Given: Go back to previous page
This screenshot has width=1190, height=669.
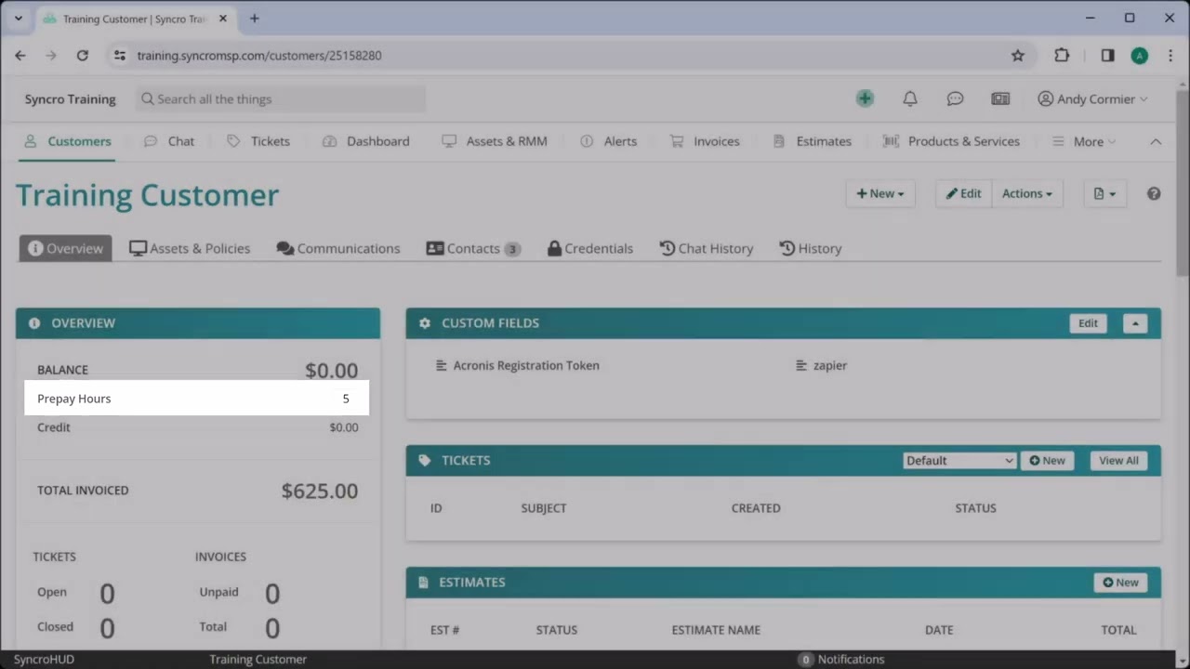Looking at the screenshot, I should [20, 56].
